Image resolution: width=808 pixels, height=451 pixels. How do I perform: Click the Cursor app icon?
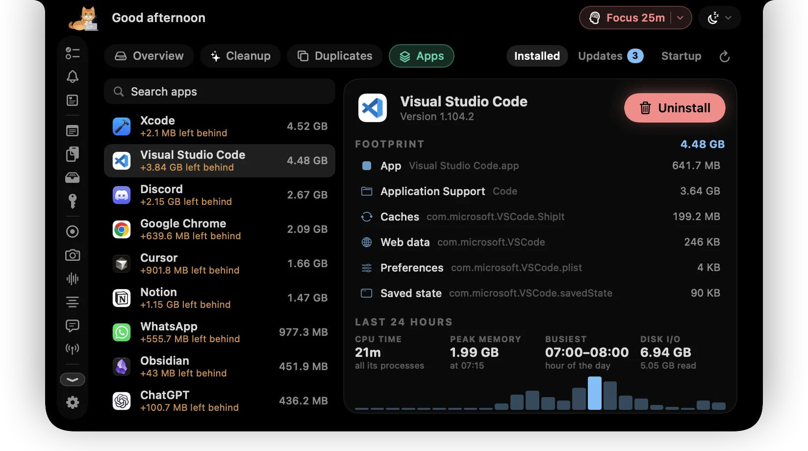122,264
